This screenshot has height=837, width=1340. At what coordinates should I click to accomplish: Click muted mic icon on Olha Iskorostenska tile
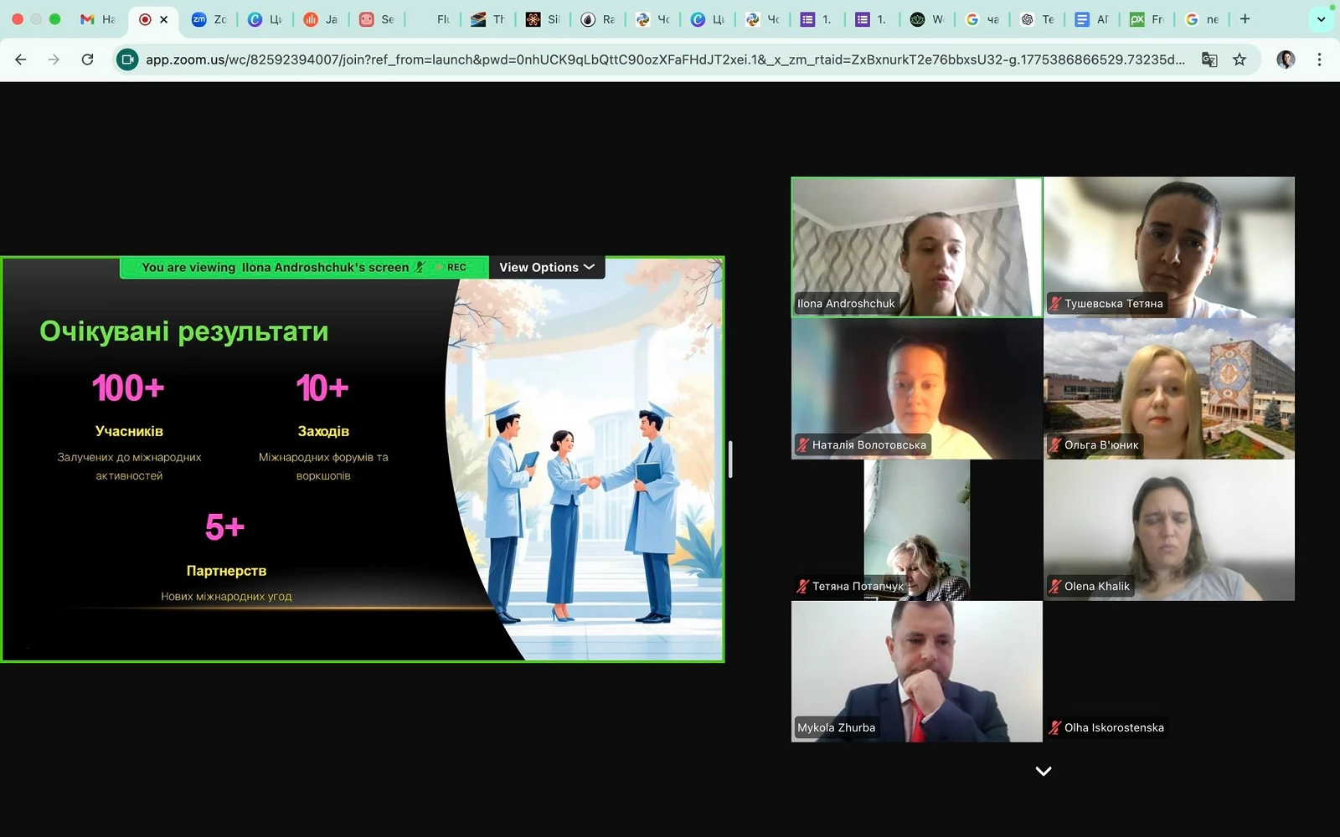1055,728
